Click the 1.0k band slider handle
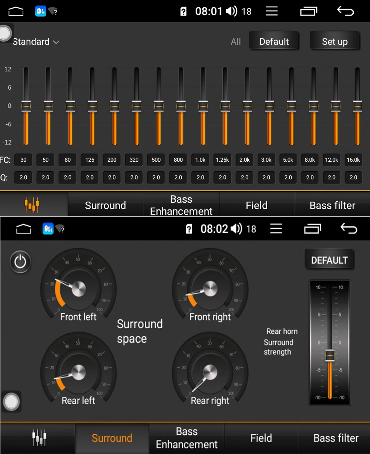The height and width of the screenshot is (454, 370). point(203,107)
